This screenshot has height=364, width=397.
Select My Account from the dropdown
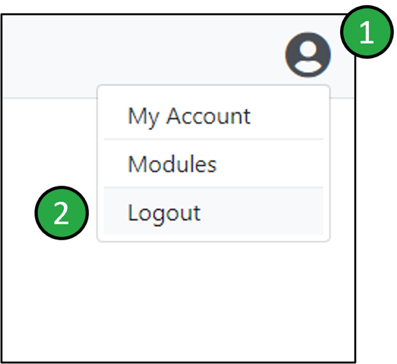click(x=189, y=116)
